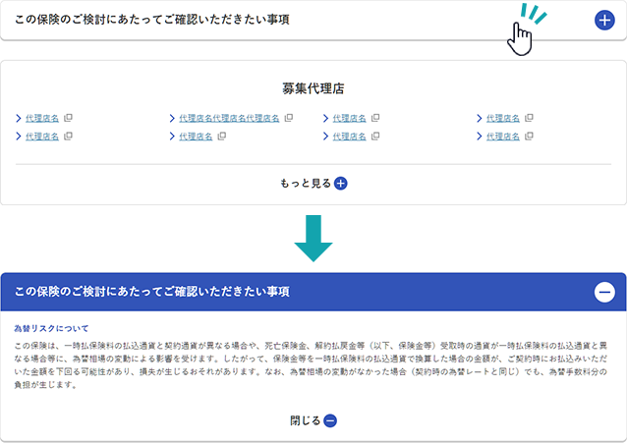Click the external-link icon after 代理店名代理店名代理店名
This screenshot has width=627, height=443.
(x=289, y=118)
